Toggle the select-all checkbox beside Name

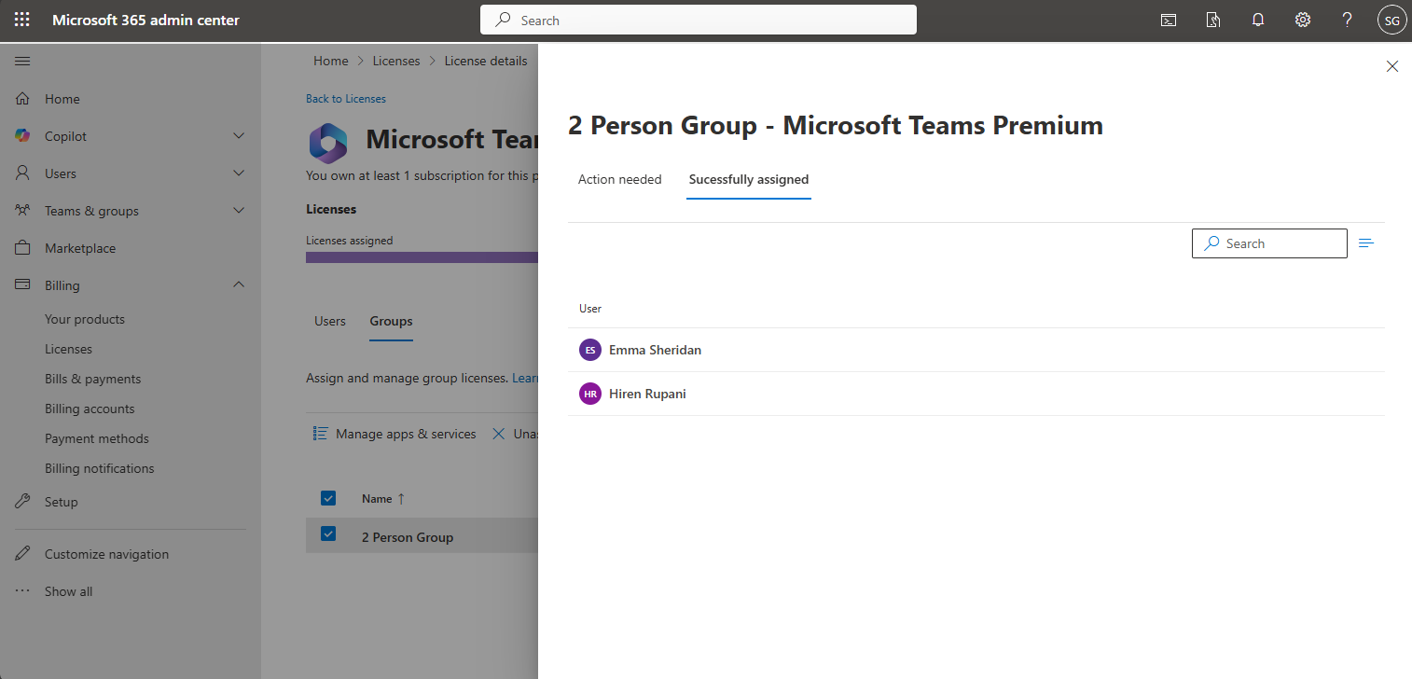328,498
